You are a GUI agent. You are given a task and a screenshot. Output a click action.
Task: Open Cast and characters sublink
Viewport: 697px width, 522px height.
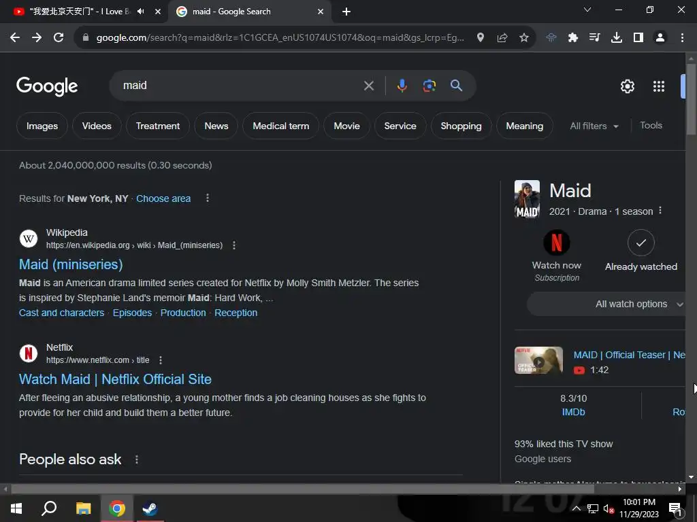(61, 313)
